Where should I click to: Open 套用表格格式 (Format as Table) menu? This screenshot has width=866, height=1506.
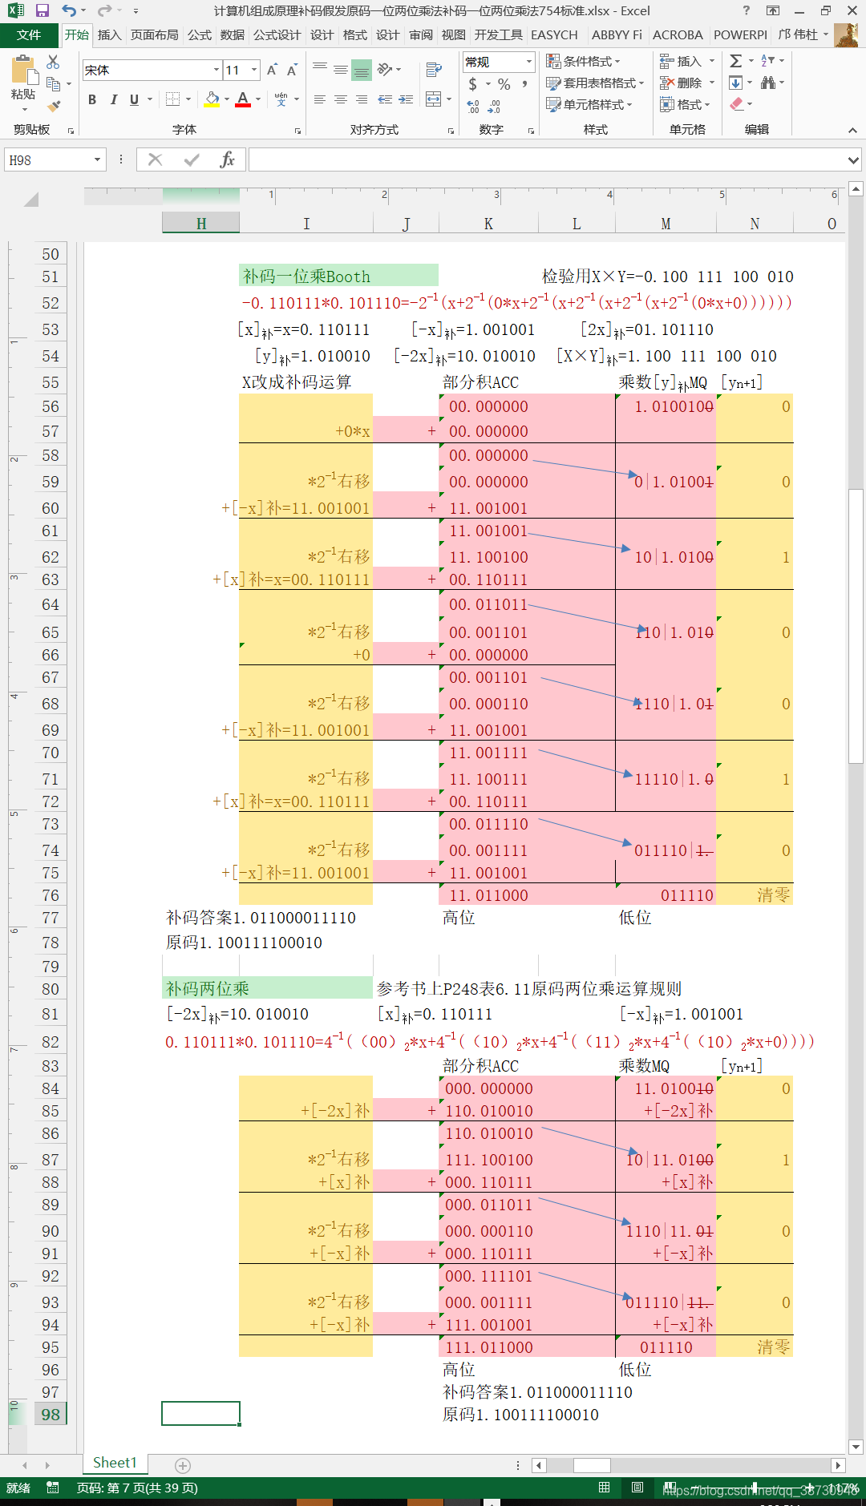pyautogui.click(x=596, y=83)
